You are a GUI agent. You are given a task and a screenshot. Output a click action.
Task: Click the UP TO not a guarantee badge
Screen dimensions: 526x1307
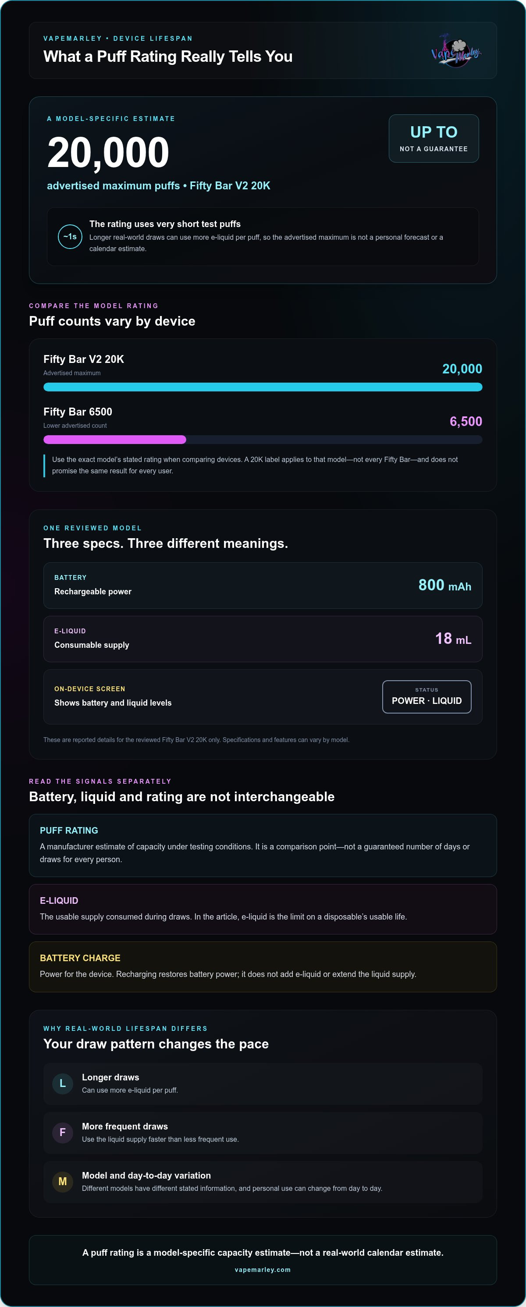point(434,139)
